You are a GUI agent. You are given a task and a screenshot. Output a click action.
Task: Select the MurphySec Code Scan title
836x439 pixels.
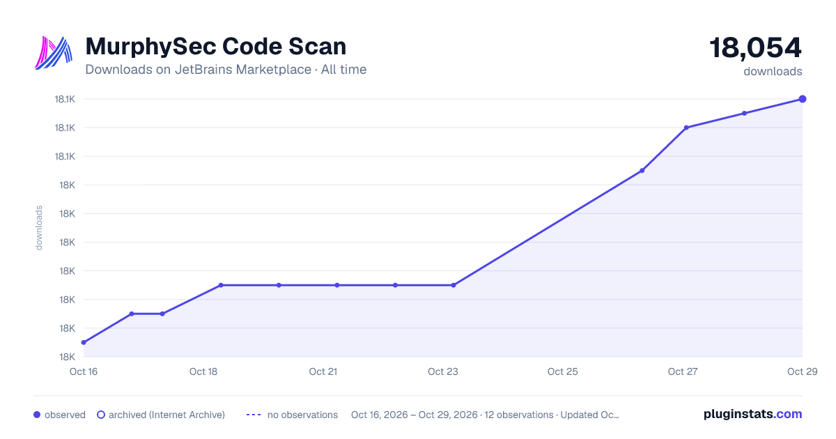215,47
